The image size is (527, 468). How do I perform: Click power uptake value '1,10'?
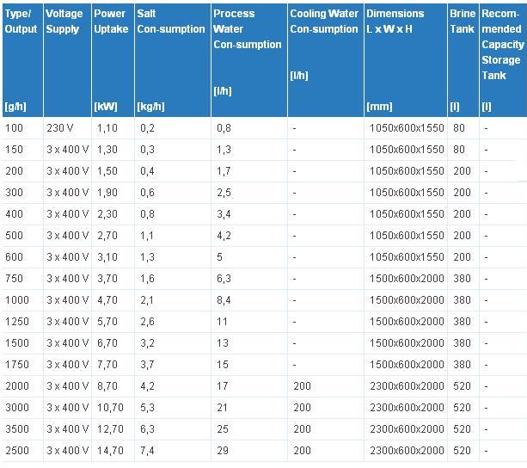coord(107,128)
